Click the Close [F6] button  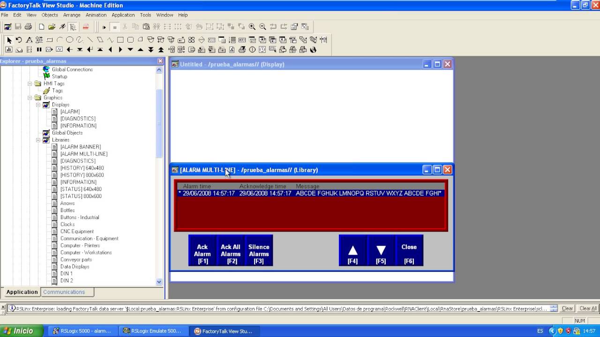pyautogui.click(x=409, y=250)
